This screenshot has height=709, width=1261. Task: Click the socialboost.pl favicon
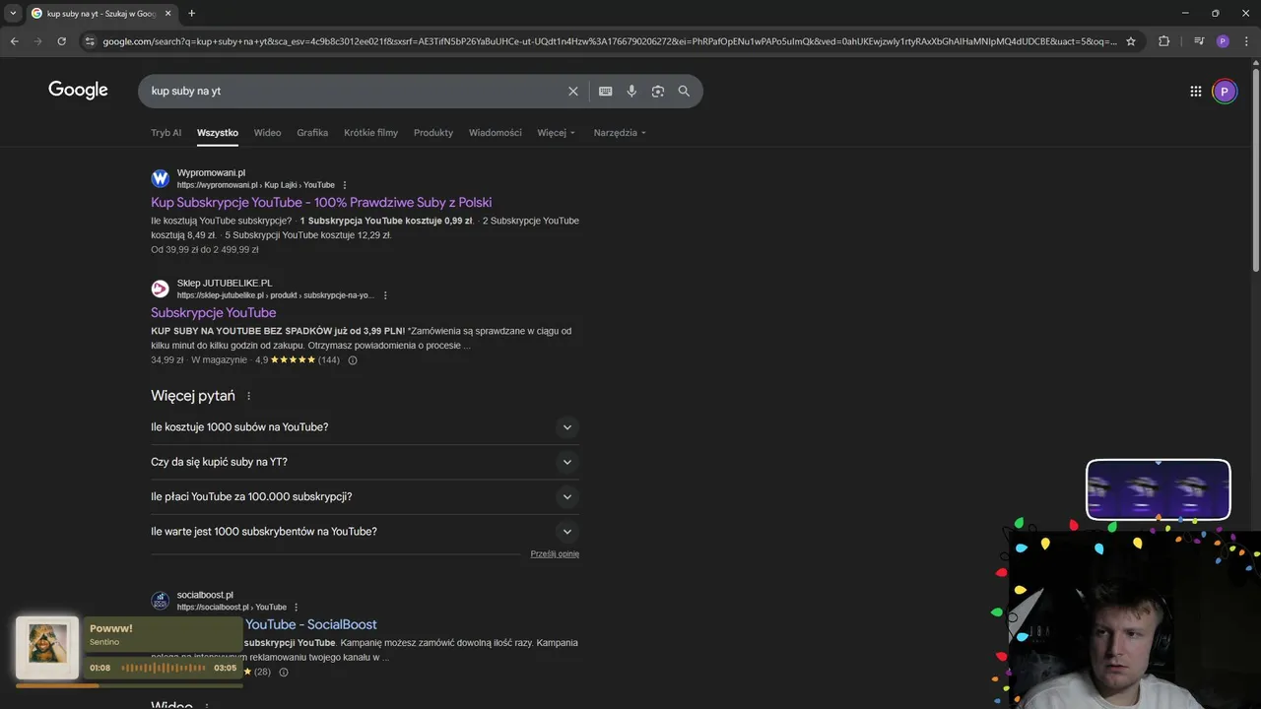pyautogui.click(x=160, y=601)
